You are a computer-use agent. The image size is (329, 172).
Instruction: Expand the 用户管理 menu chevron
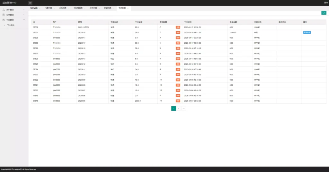tap(24, 10)
